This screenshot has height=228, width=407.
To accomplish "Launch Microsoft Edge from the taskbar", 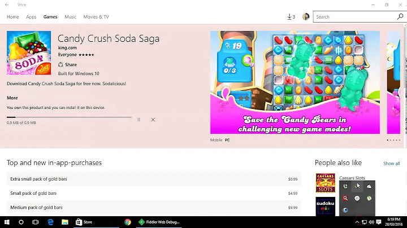I will pyautogui.click(x=50, y=222).
